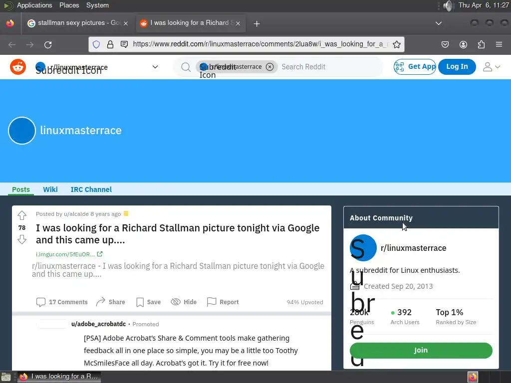This screenshot has width=511, height=383.
Task: Click linuxmasterrace banner title
Action: [x=81, y=130]
